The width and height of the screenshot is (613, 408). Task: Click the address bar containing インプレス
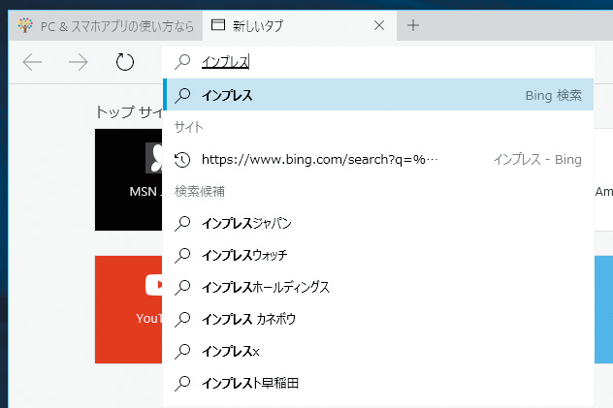pyautogui.click(x=378, y=62)
